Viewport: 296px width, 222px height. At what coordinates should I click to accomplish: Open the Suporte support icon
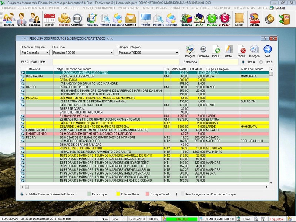point(255,19)
